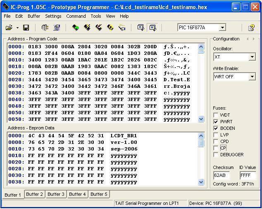262x209 pixels.
Task: Click Program Code scrollbar up arrow
Action: 201,47
